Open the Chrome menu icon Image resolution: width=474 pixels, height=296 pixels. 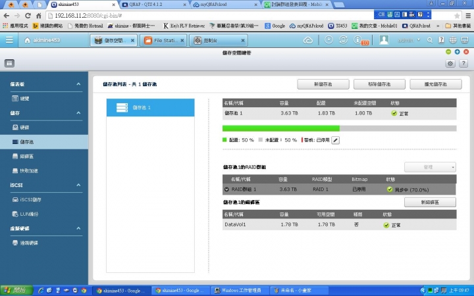click(x=468, y=16)
